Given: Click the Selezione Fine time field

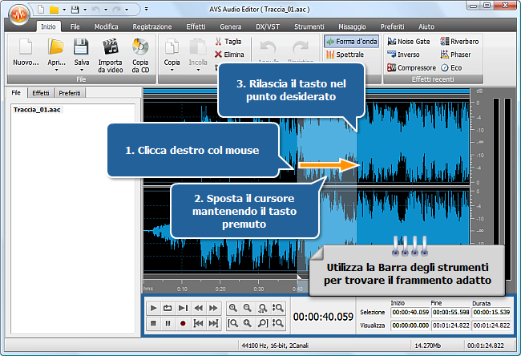Looking at the screenshot, I should (x=451, y=312).
